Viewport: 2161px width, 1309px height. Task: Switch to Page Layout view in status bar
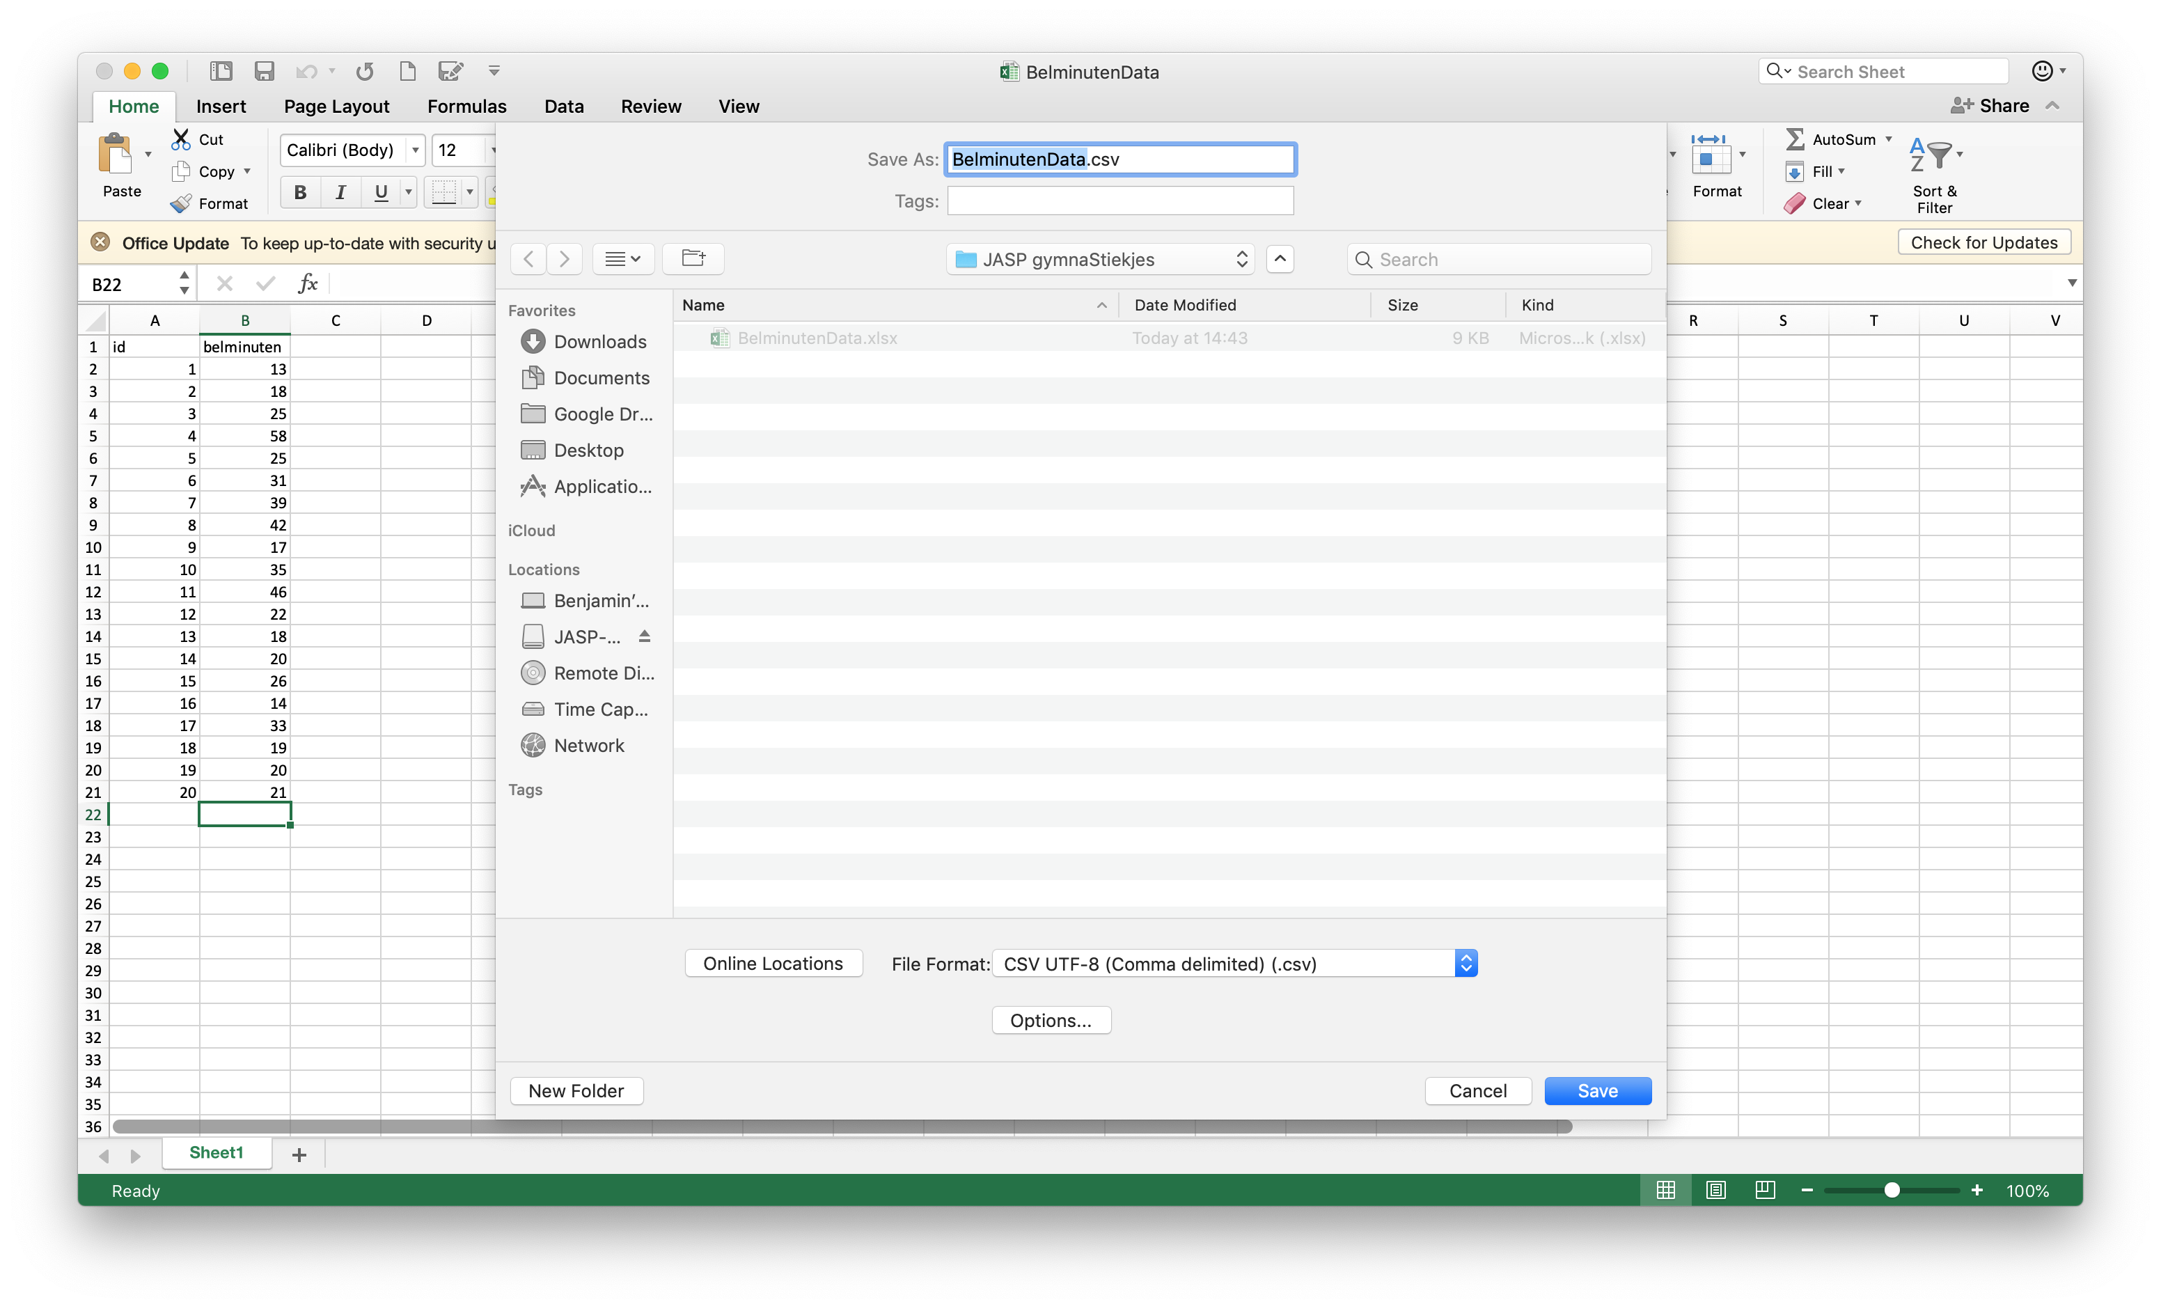click(x=1715, y=1190)
